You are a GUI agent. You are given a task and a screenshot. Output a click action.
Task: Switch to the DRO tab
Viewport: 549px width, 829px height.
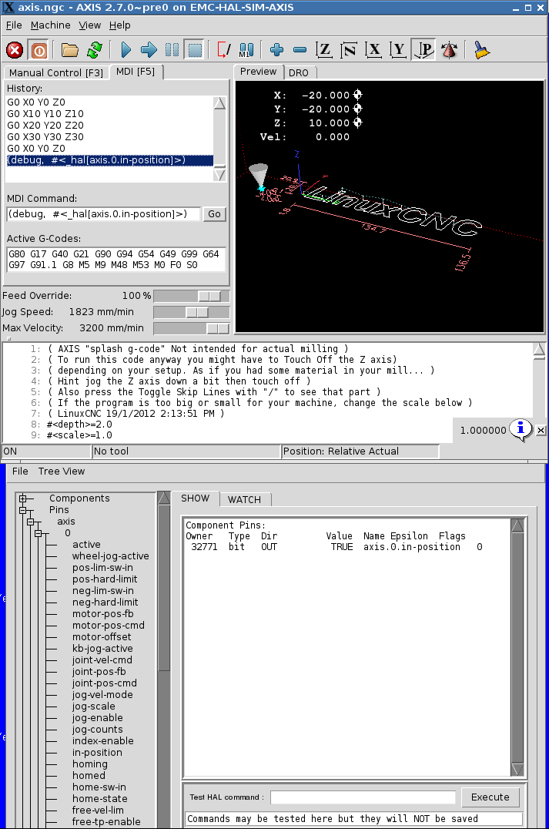[x=299, y=72]
